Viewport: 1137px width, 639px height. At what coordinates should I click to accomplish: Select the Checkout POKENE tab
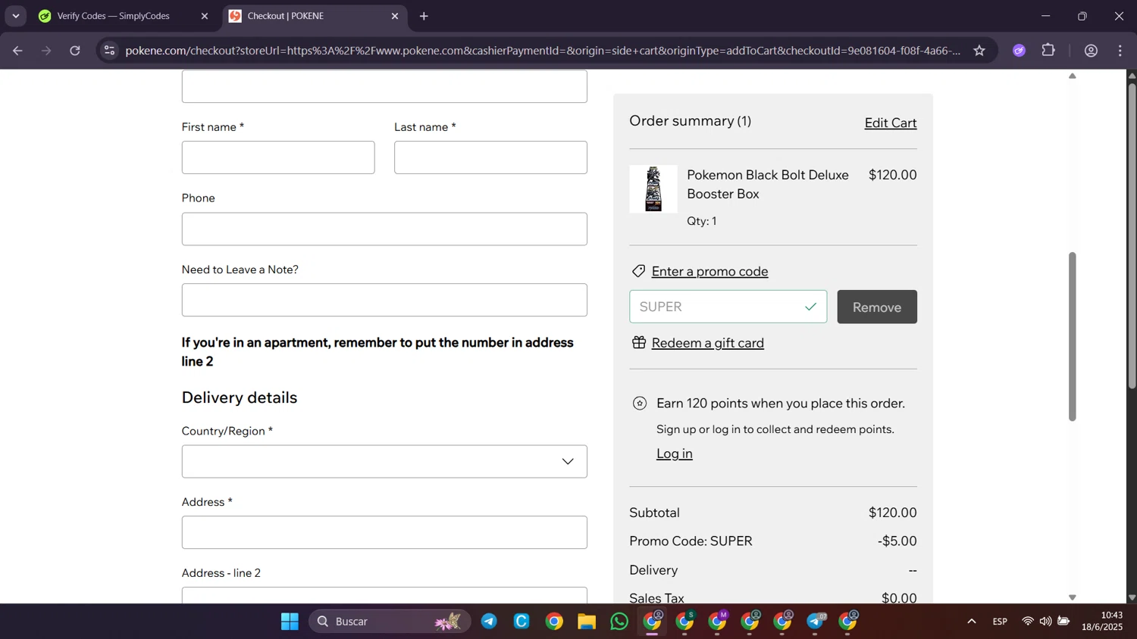point(303,16)
